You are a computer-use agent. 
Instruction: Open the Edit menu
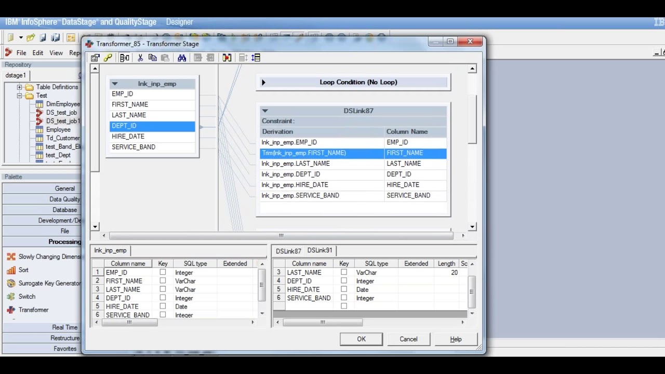coord(38,53)
